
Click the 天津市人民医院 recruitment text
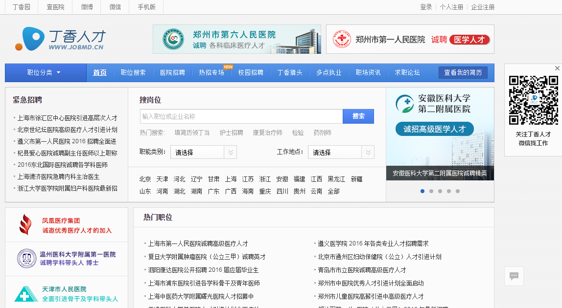coord(80,294)
